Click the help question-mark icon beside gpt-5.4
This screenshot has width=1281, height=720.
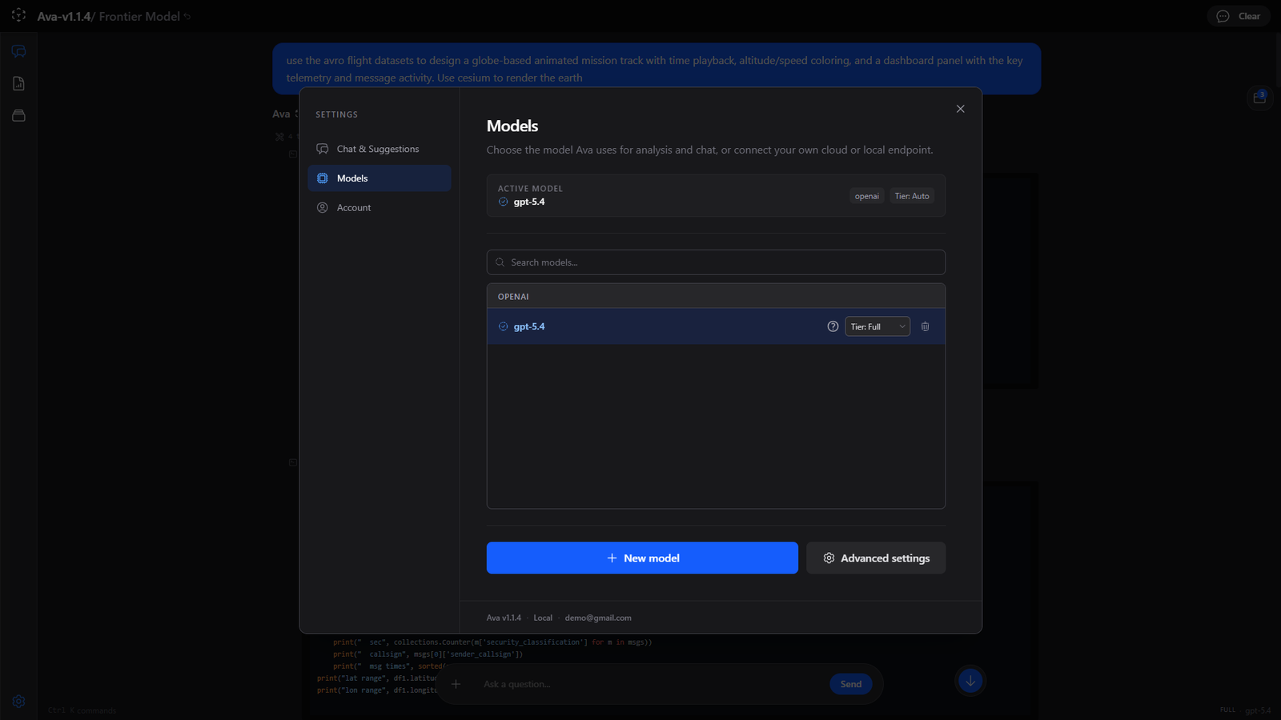pos(833,326)
